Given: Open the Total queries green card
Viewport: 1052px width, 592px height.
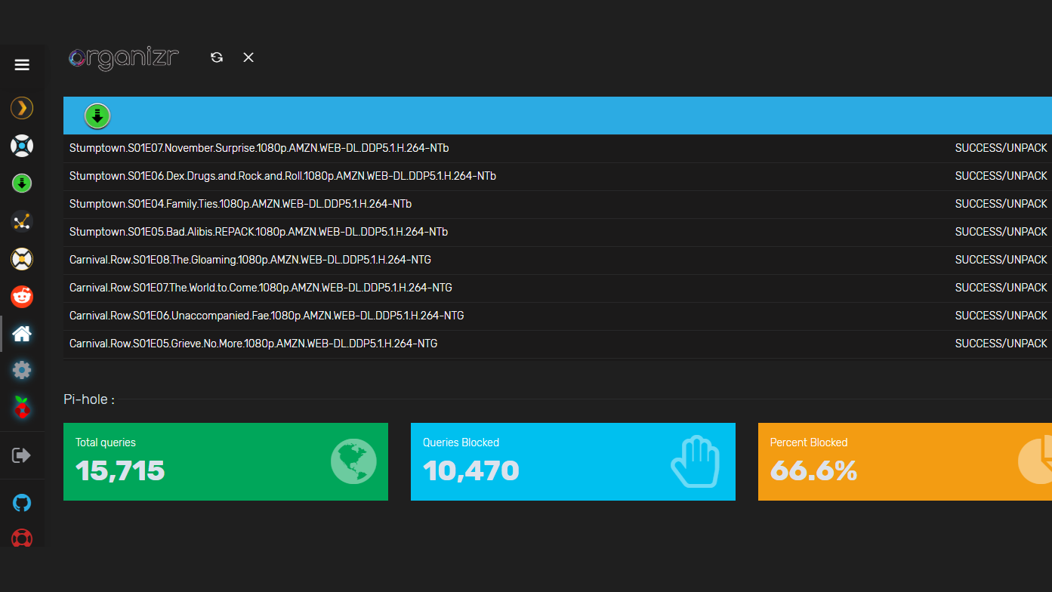Looking at the screenshot, I should pos(226,461).
